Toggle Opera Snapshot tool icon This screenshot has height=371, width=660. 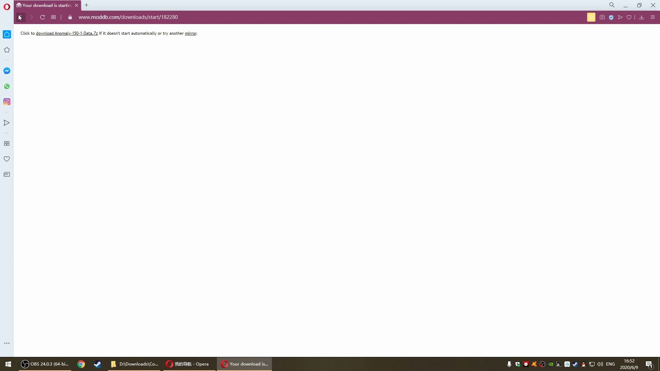click(x=603, y=17)
